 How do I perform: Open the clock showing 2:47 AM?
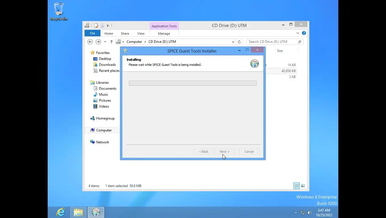[324, 213]
